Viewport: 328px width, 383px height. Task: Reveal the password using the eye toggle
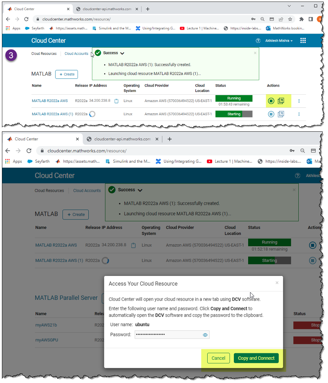point(205,335)
